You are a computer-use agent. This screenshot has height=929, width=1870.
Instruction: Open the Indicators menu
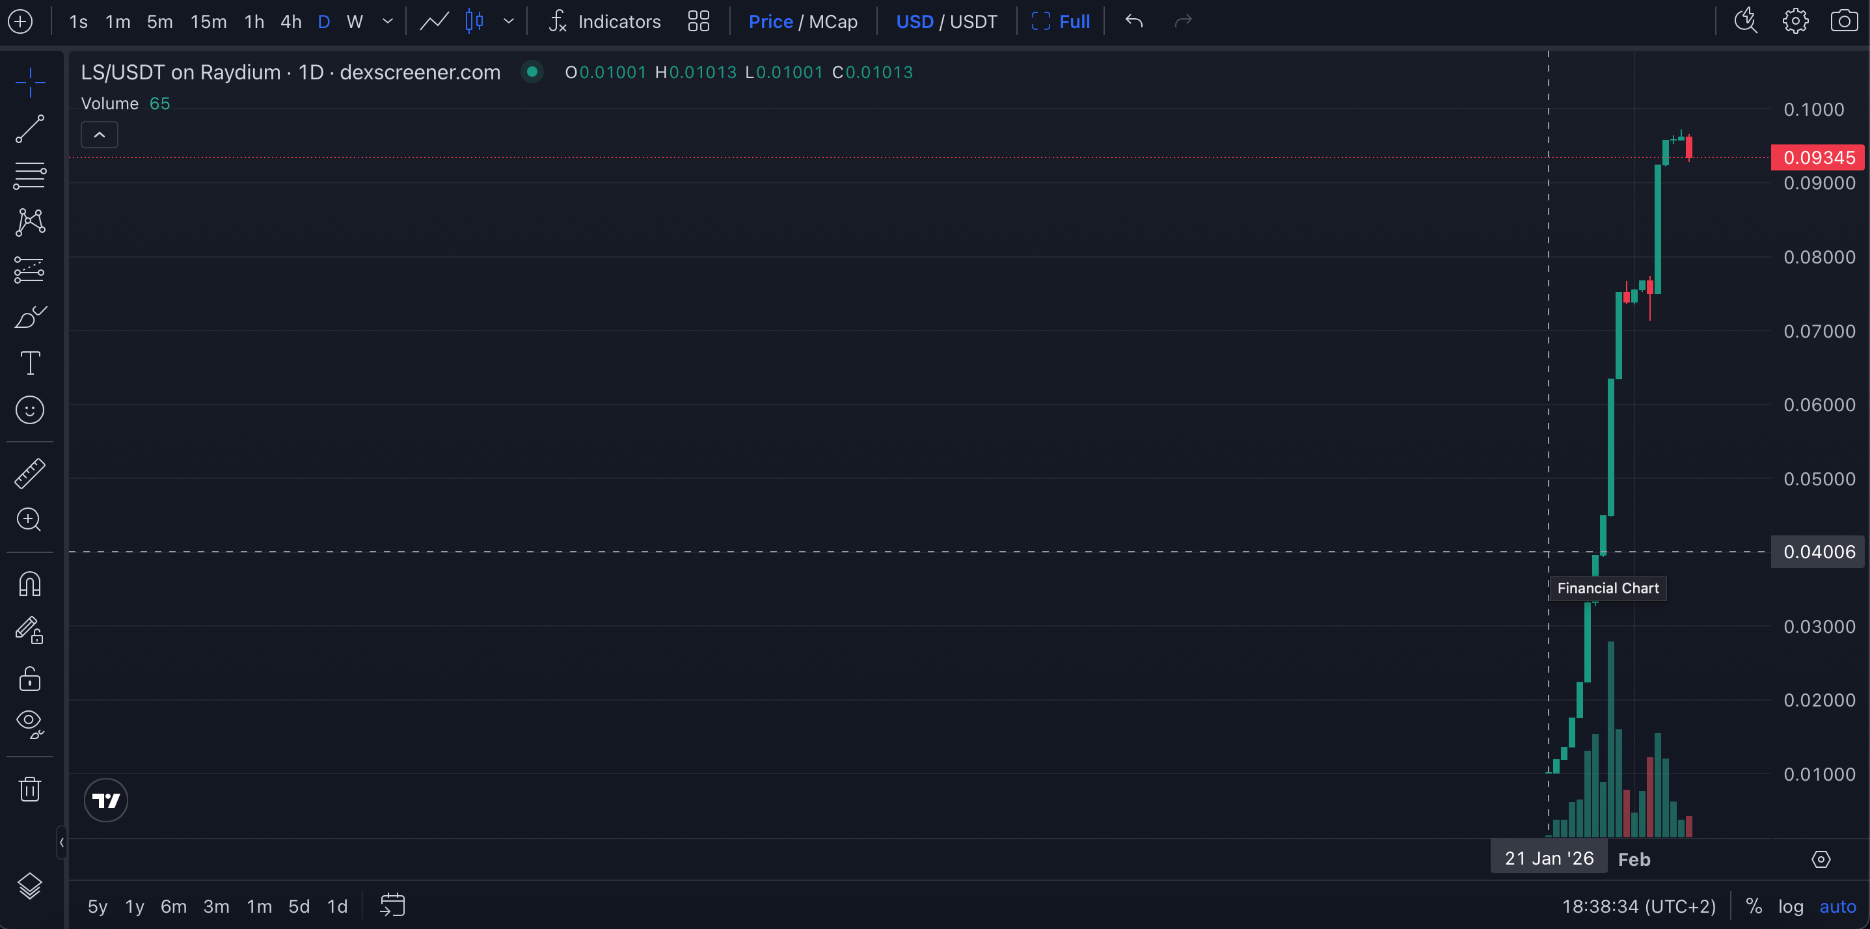tap(604, 21)
